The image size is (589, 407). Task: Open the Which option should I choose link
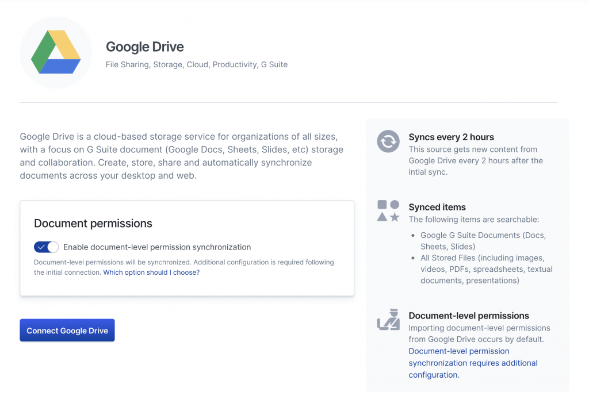(151, 272)
